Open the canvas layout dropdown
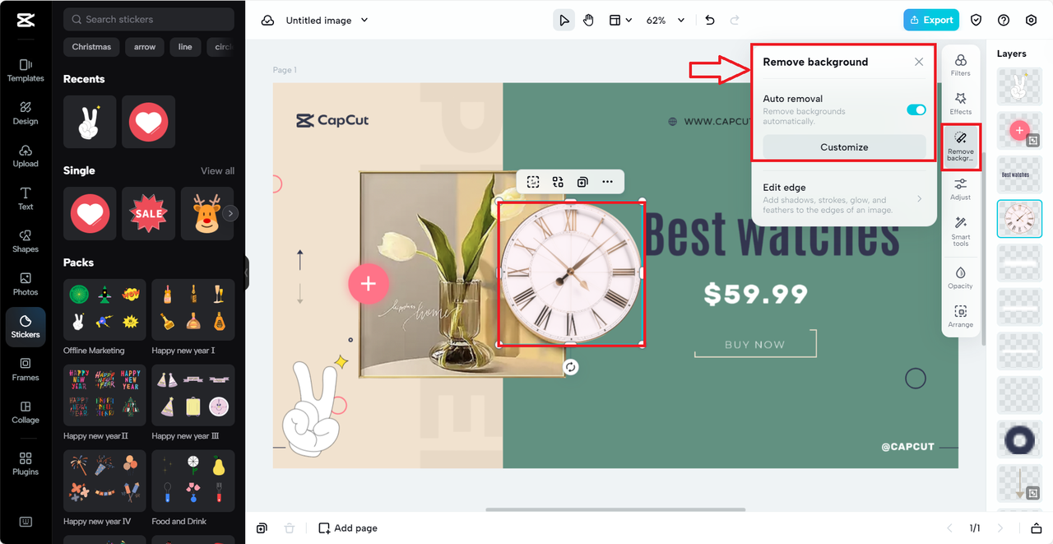The height and width of the screenshot is (544, 1053). [x=620, y=21]
